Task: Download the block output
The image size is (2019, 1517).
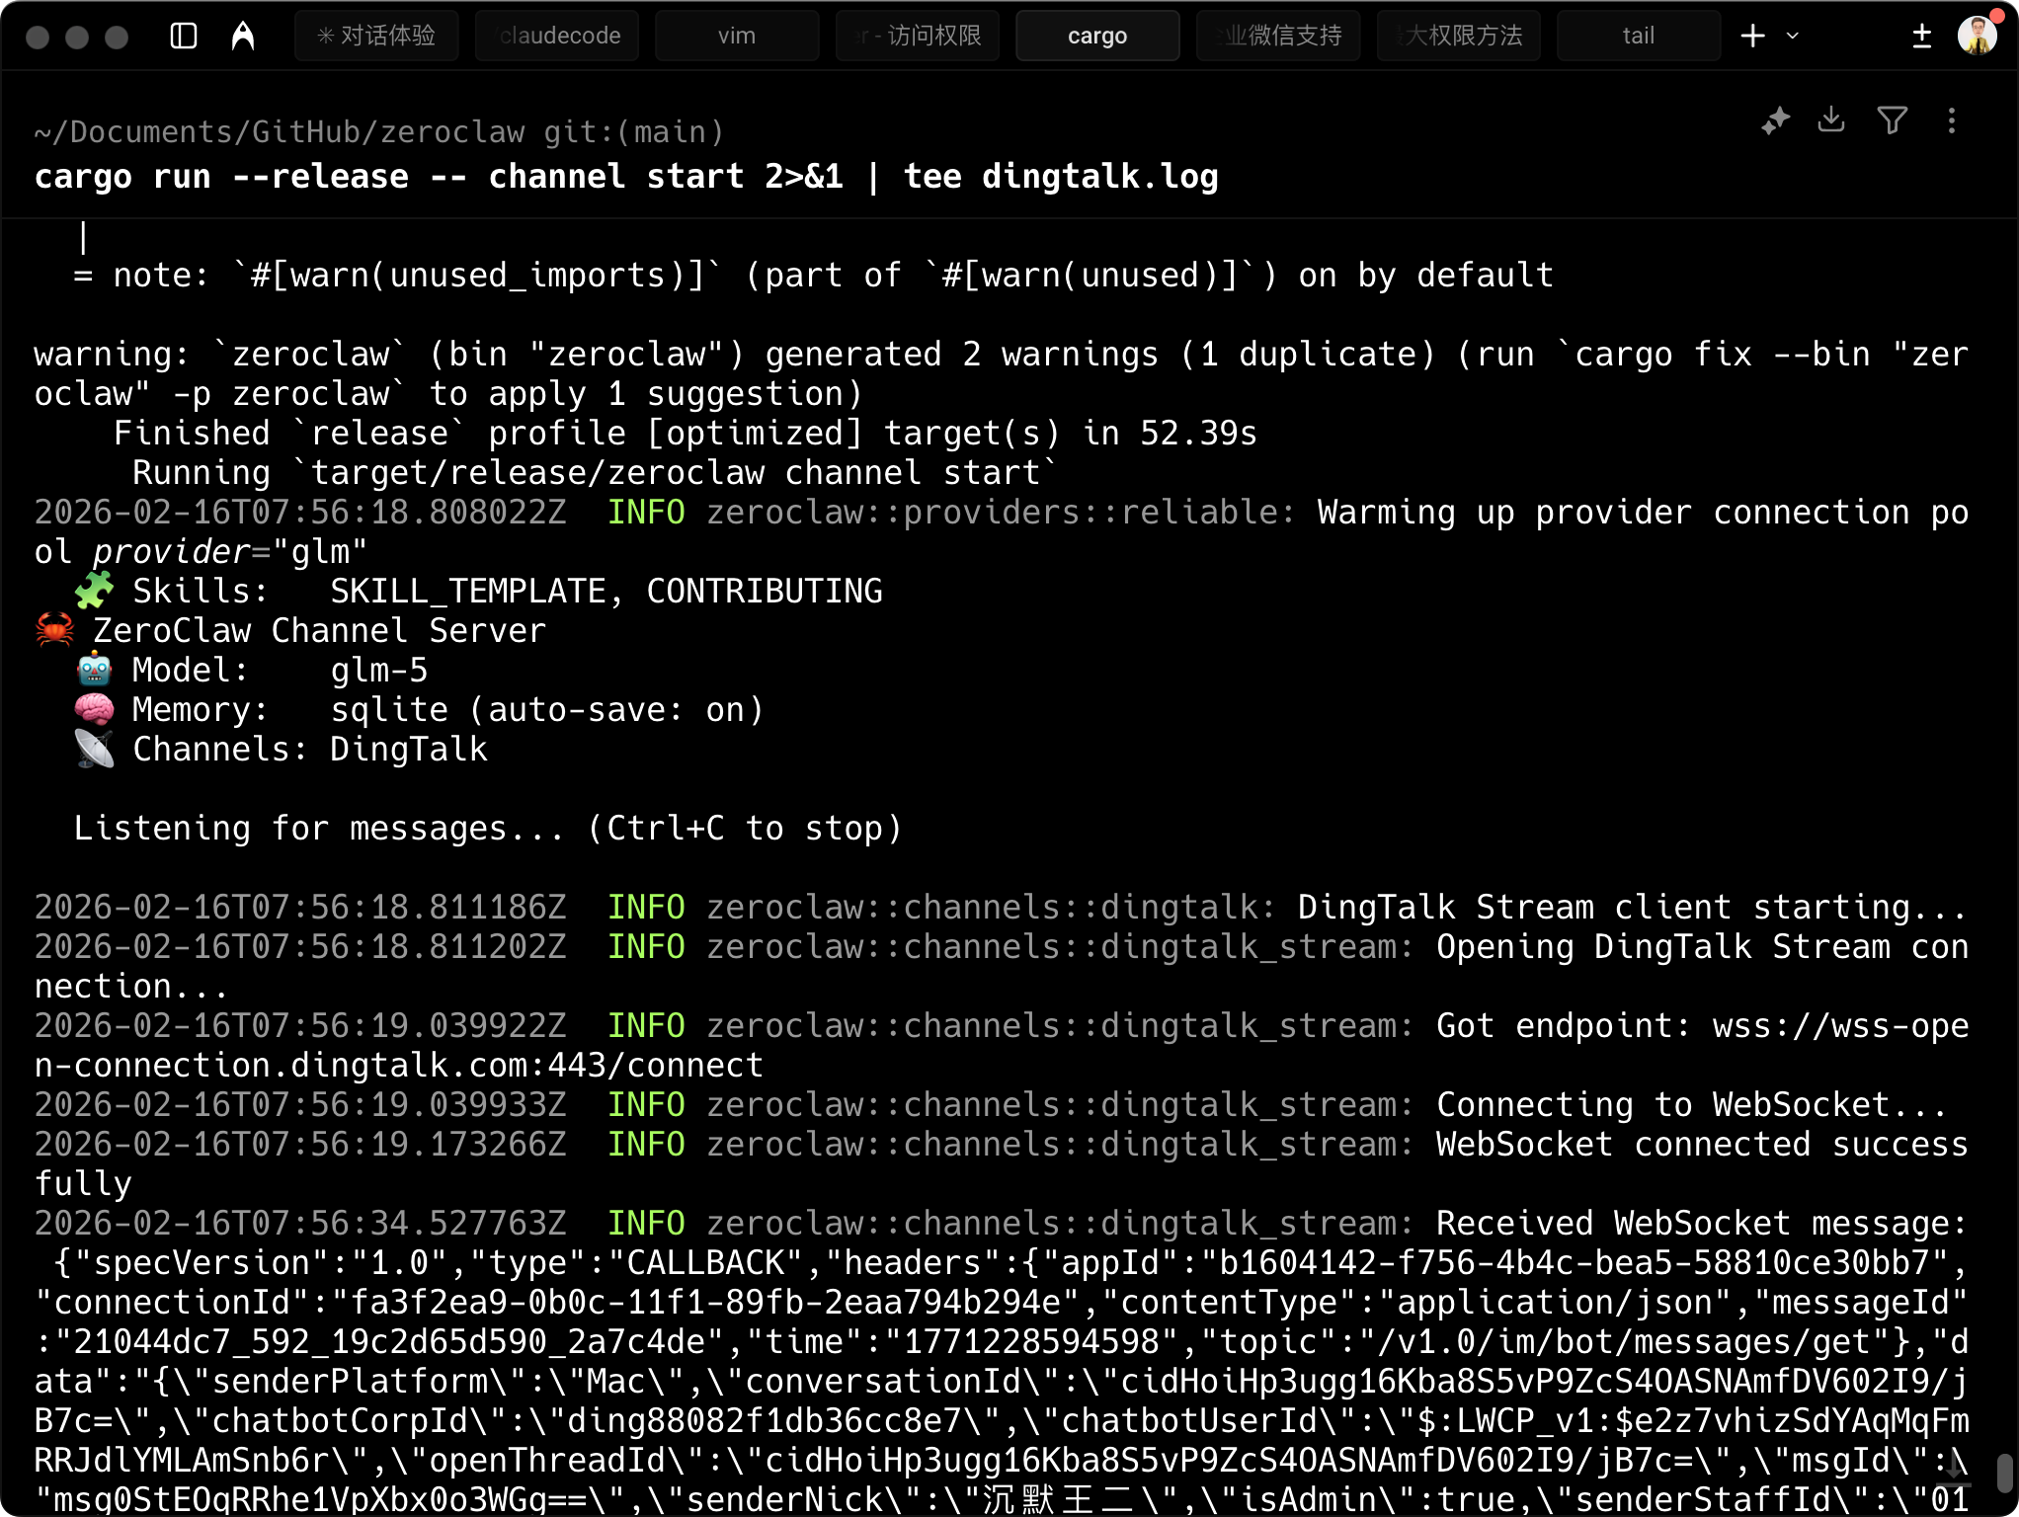Action: 1831,120
